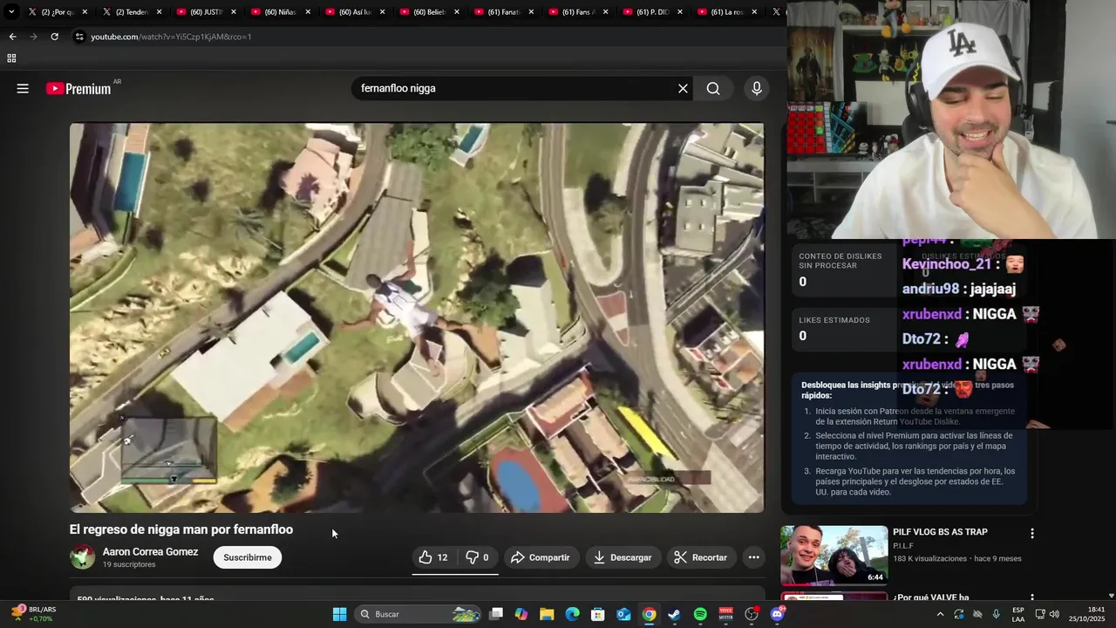Switch to the '(2) ¿Por qu' X tab
This screenshot has width=1116, height=628.
pos(58,12)
